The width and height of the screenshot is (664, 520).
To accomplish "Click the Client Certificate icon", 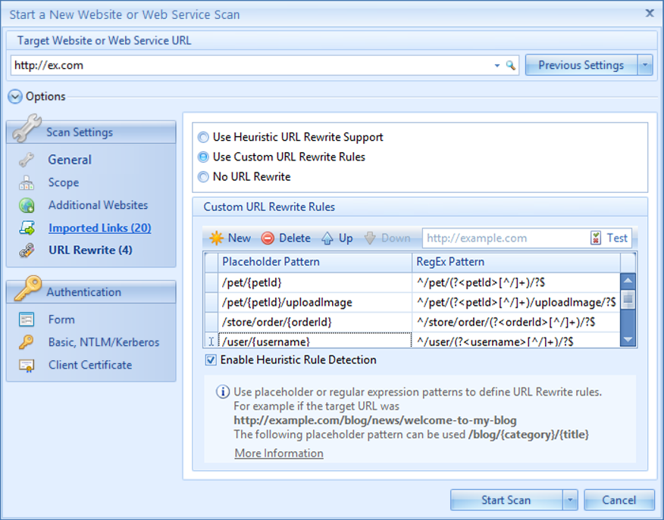I will point(27,365).
